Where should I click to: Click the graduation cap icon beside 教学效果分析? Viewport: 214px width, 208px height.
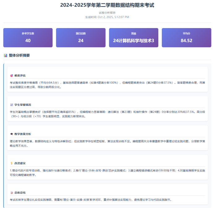pyautogui.click(x=12, y=134)
